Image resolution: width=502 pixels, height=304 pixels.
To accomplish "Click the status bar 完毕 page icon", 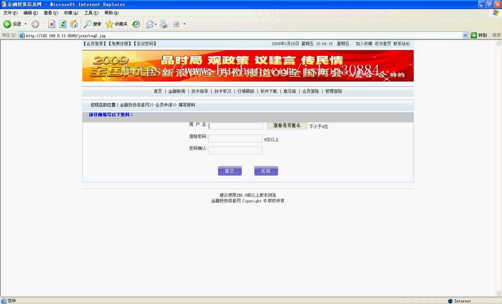I will point(3,301).
